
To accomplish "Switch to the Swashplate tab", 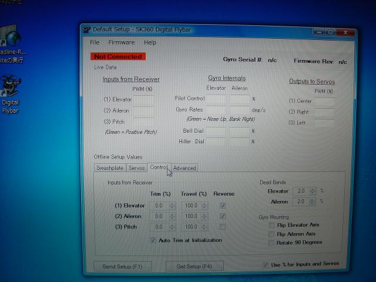I will click(110, 168).
